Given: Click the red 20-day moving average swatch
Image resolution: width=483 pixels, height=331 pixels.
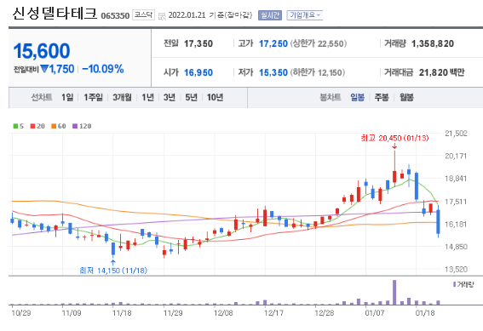Looking at the screenshot, I should (x=32, y=126).
